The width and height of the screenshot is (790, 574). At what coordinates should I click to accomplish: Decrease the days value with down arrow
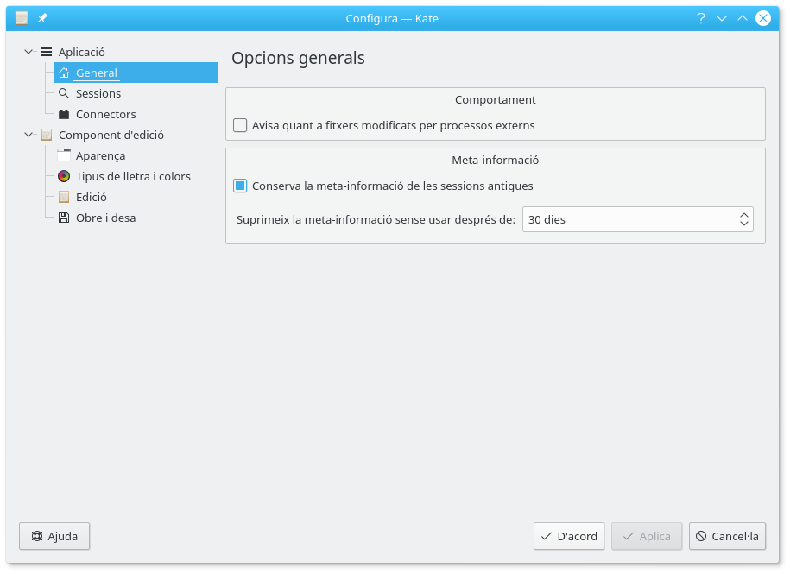[744, 224]
